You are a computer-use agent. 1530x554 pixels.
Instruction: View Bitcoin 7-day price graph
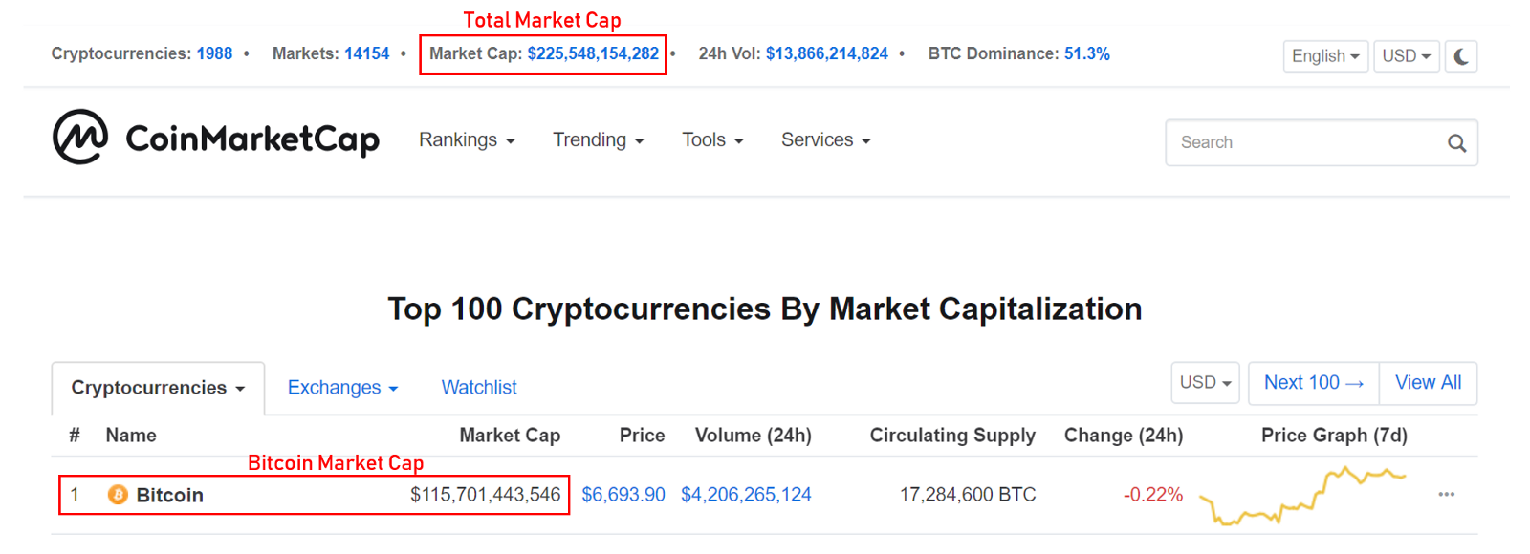1302,495
